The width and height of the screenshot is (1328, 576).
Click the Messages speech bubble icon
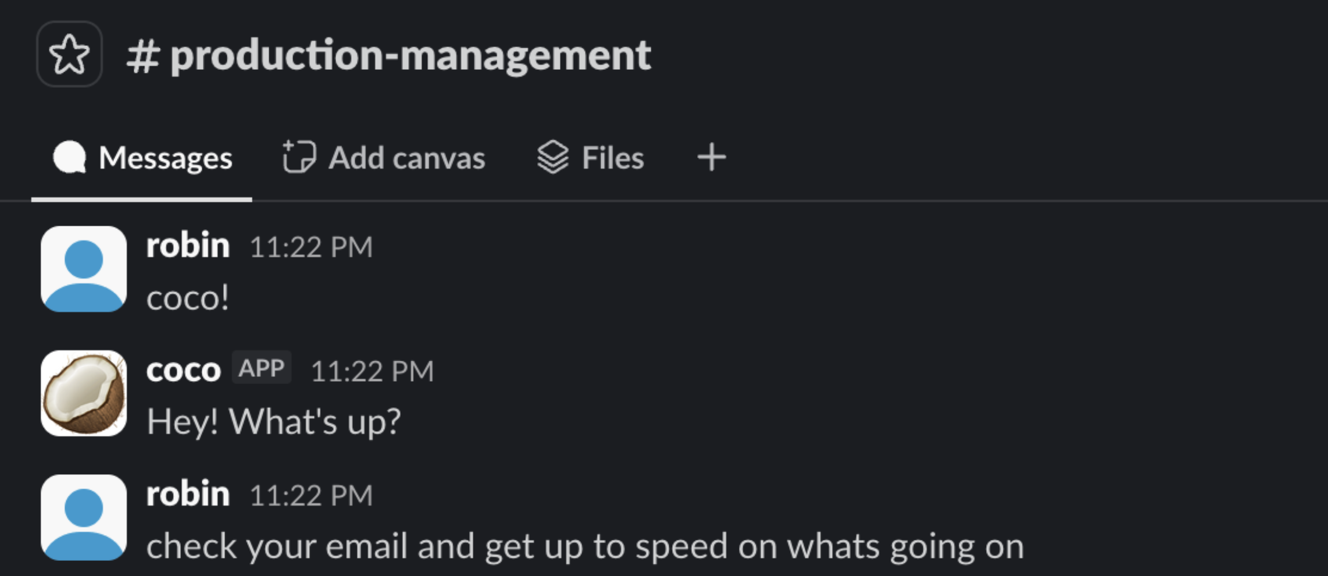pyautogui.click(x=70, y=158)
